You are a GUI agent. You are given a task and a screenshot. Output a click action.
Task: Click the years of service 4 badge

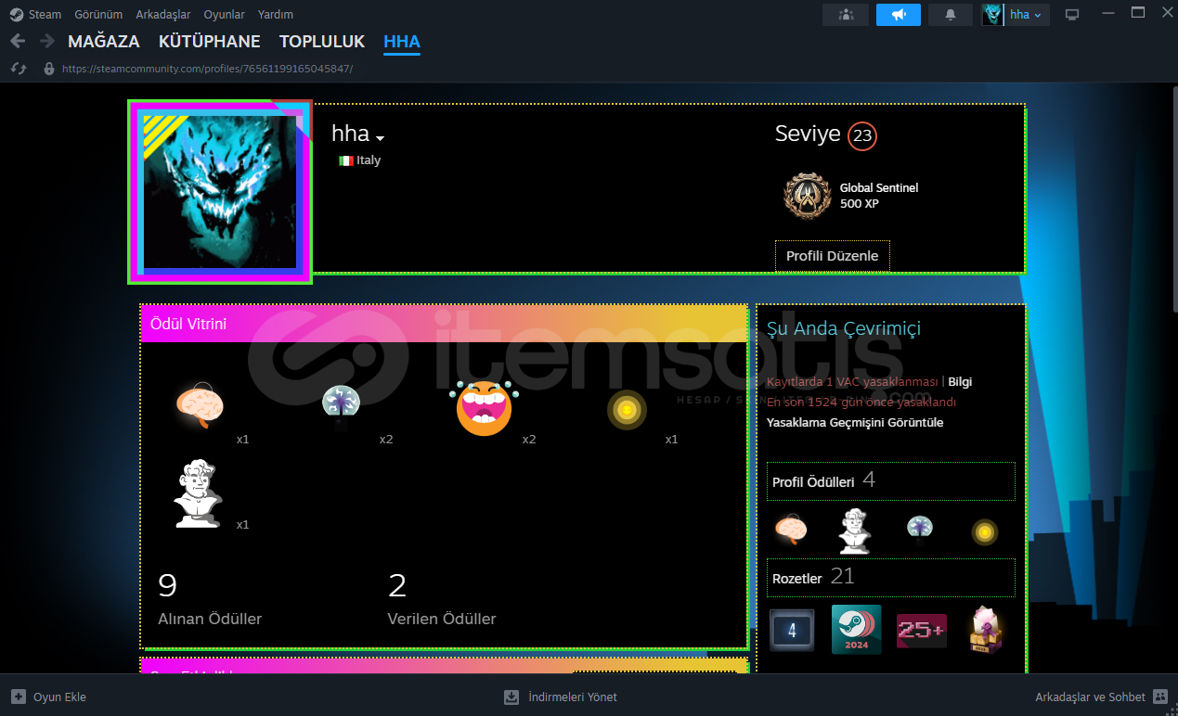coord(792,631)
